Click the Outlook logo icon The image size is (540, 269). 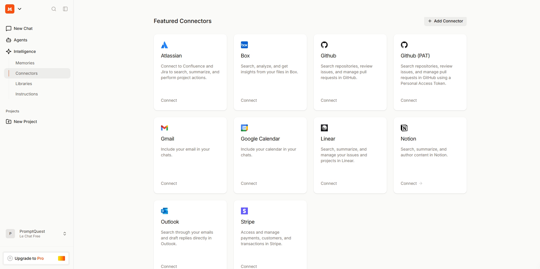click(164, 211)
